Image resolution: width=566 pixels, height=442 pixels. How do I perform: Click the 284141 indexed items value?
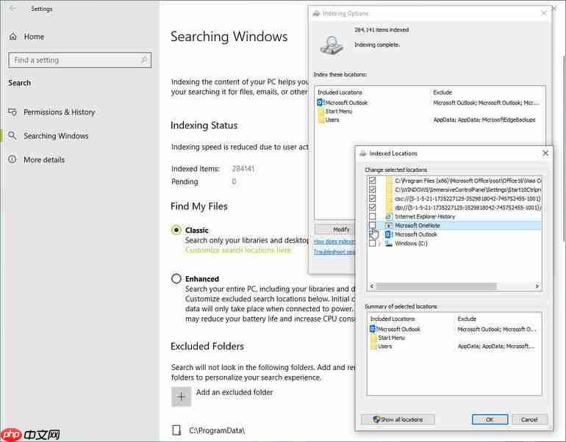[243, 169]
